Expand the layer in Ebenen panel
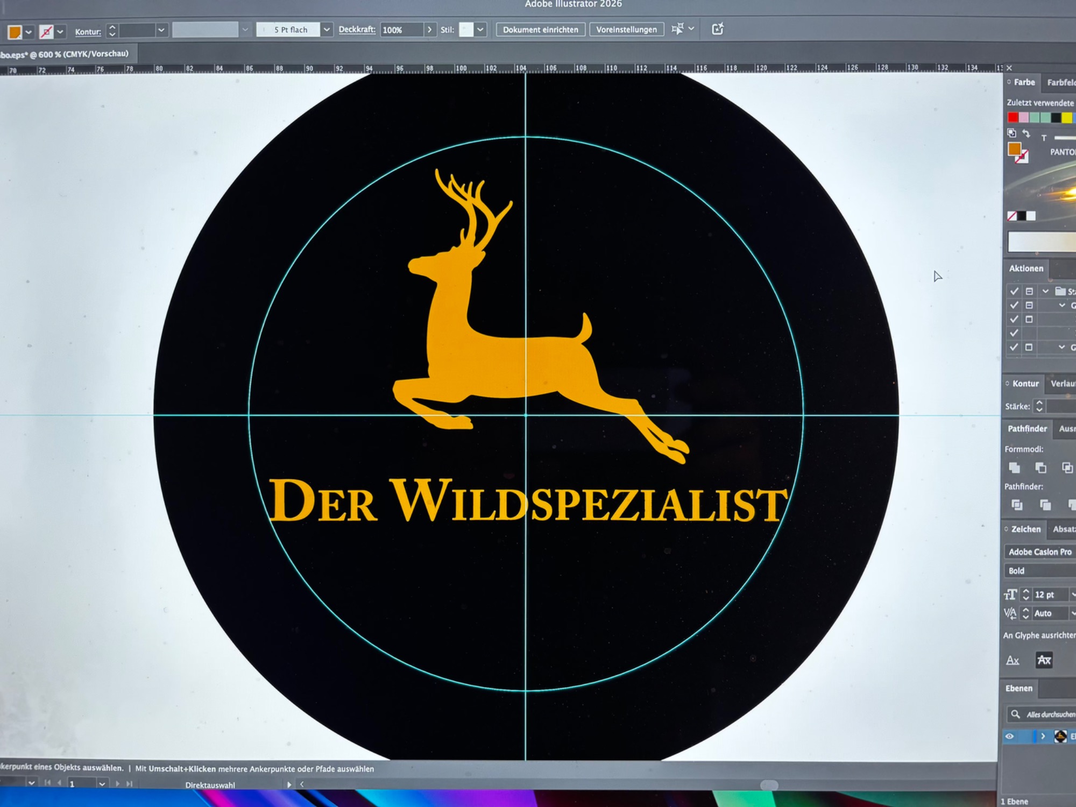 click(x=1043, y=736)
